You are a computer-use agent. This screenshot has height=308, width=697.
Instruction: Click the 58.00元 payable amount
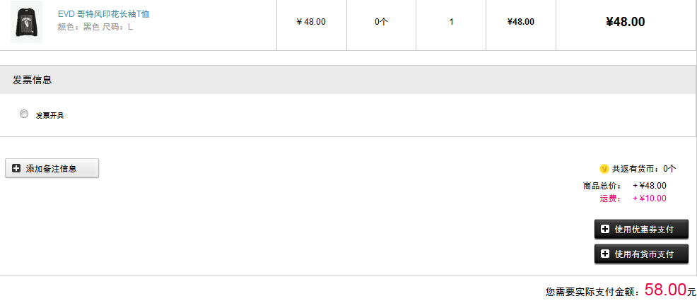[x=670, y=290]
